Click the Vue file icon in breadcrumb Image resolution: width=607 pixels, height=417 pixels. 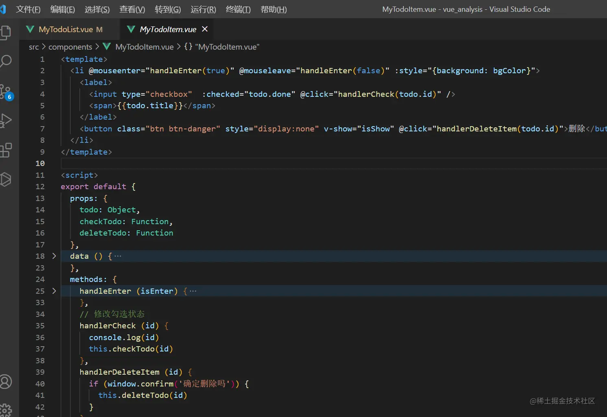pyautogui.click(x=107, y=46)
